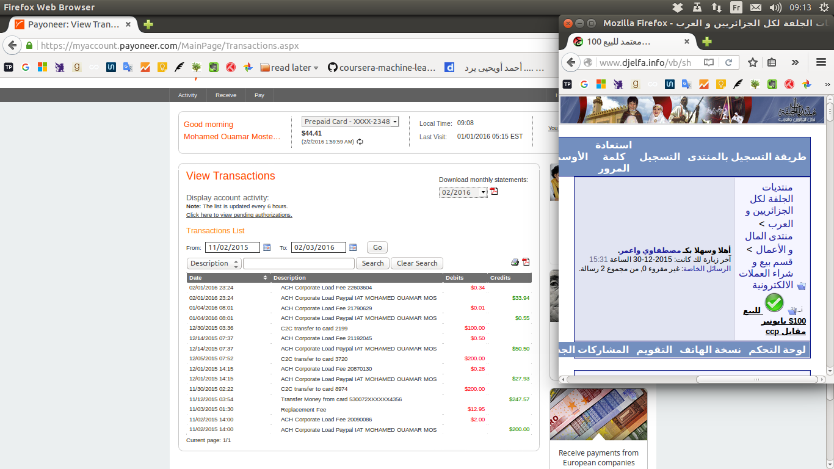The width and height of the screenshot is (834, 469).
Task: Select the djelfa forum tab
Action: point(633,42)
